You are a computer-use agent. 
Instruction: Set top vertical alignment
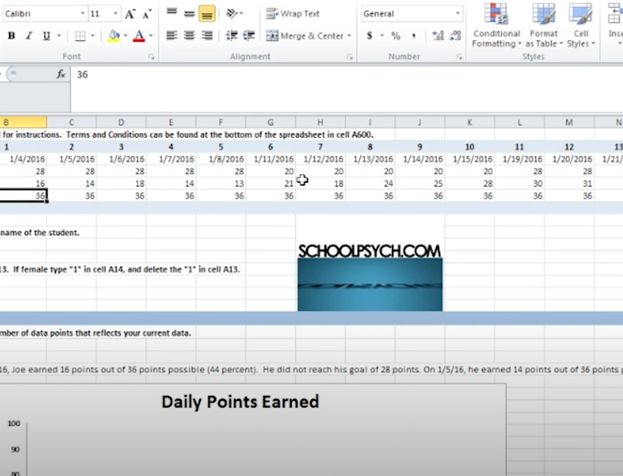pos(171,13)
